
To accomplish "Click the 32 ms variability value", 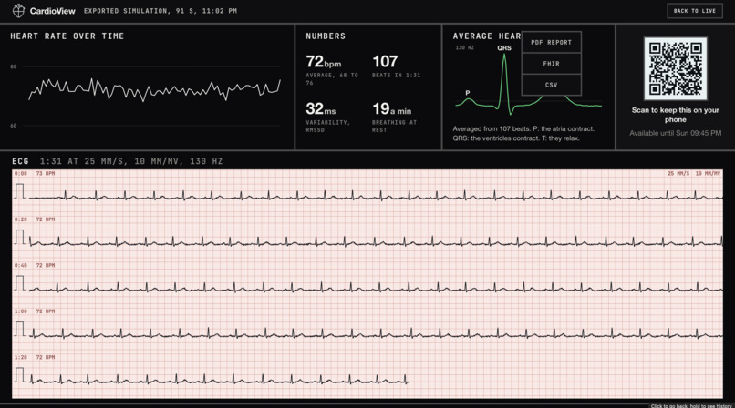I will 321,109.
